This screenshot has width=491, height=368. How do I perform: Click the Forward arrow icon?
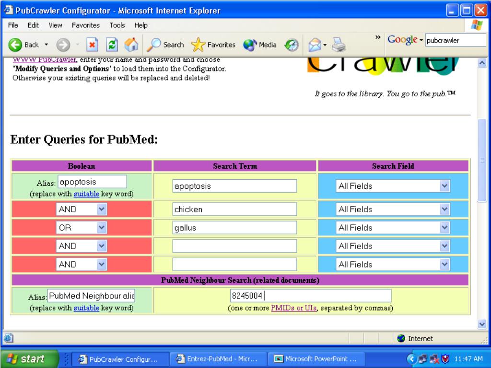pos(63,45)
